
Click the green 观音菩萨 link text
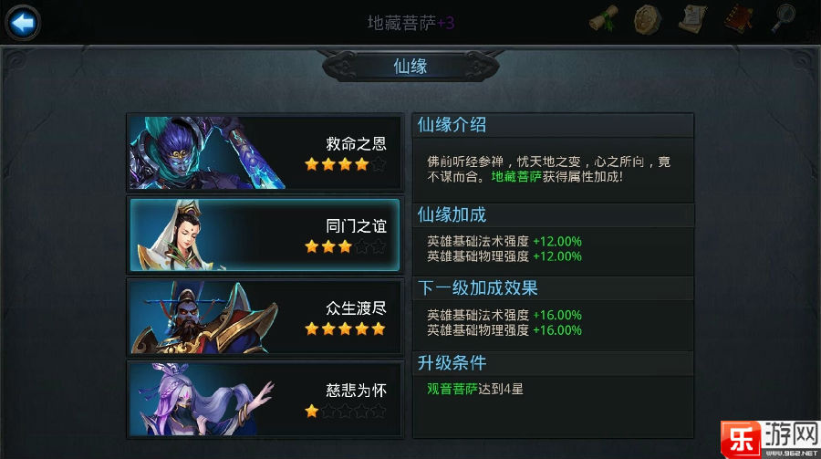452,389
